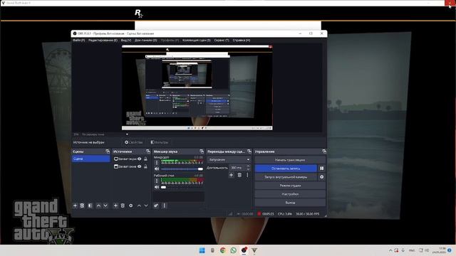
Task: Select screen capture source row
Action: (x=131, y=159)
